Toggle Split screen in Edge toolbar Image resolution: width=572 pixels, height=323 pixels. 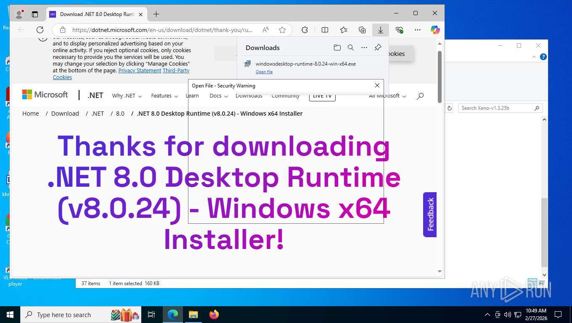pos(325,30)
